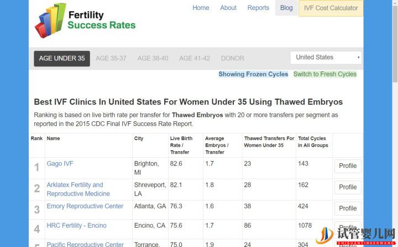Click the Fertility Success Rates logo icon
This screenshot has width=398, height=247.
pyautogui.click(x=50, y=20)
